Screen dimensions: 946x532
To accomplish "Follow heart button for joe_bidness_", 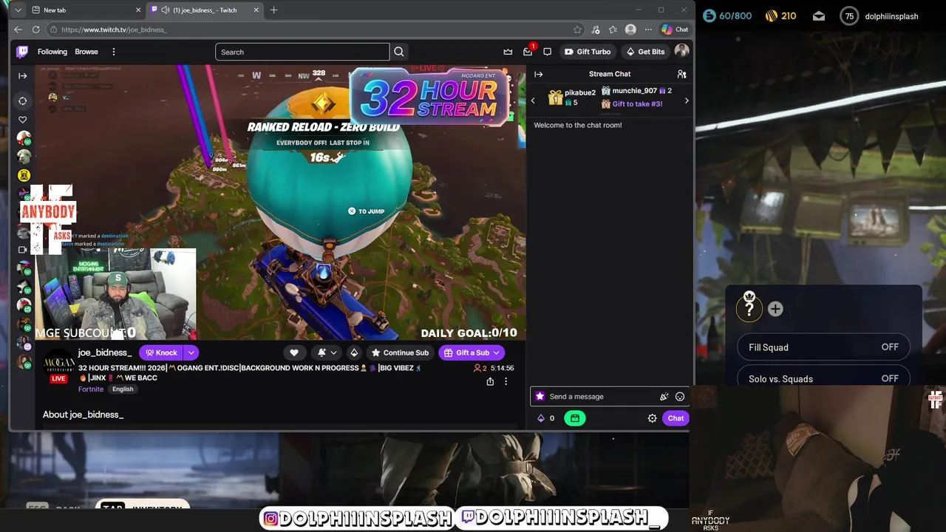I will click(x=294, y=352).
